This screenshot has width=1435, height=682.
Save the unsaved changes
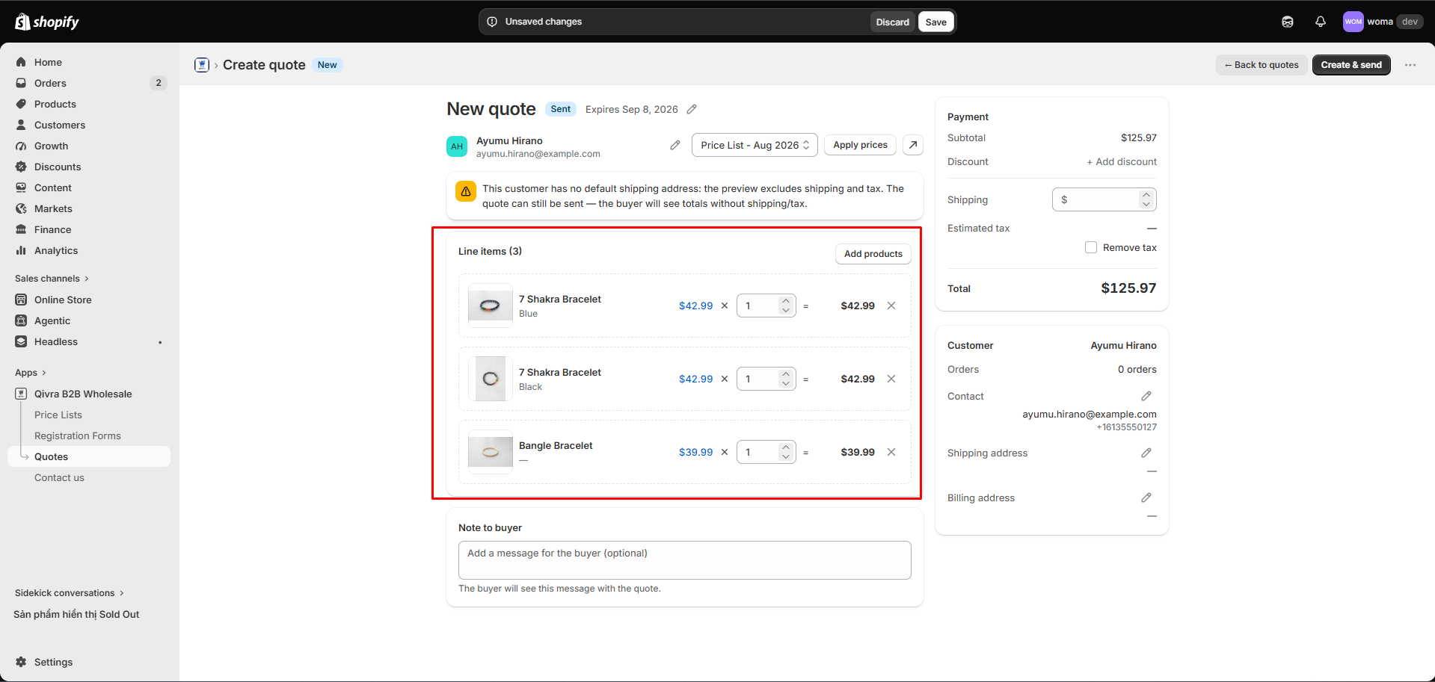[935, 22]
